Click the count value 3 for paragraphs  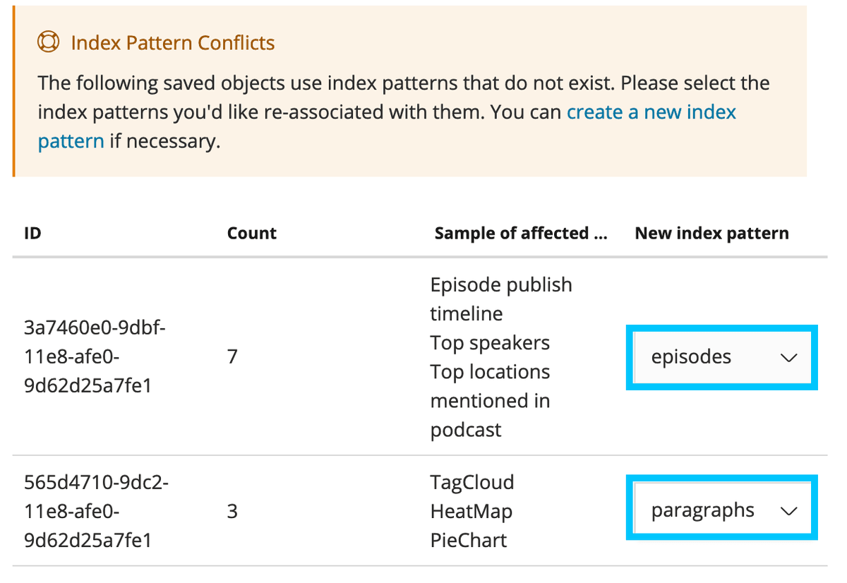click(233, 511)
